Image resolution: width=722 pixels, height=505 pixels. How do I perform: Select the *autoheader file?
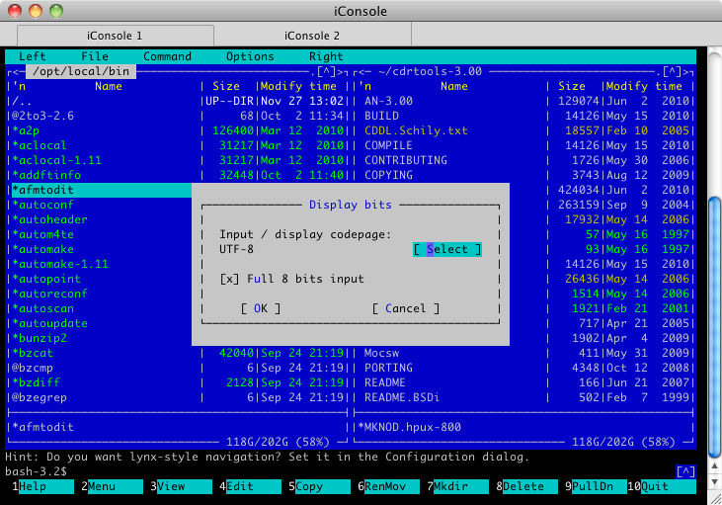(x=102, y=219)
